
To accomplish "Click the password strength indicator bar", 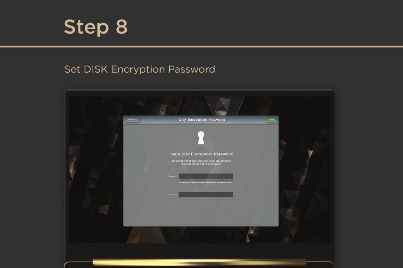I will (x=206, y=180).
